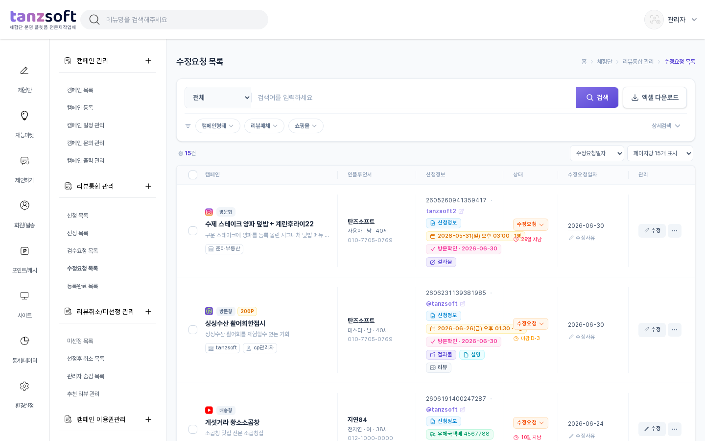Open the 체험단 sidebar icon
The image size is (705, 441).
click(x=24, y=71)
